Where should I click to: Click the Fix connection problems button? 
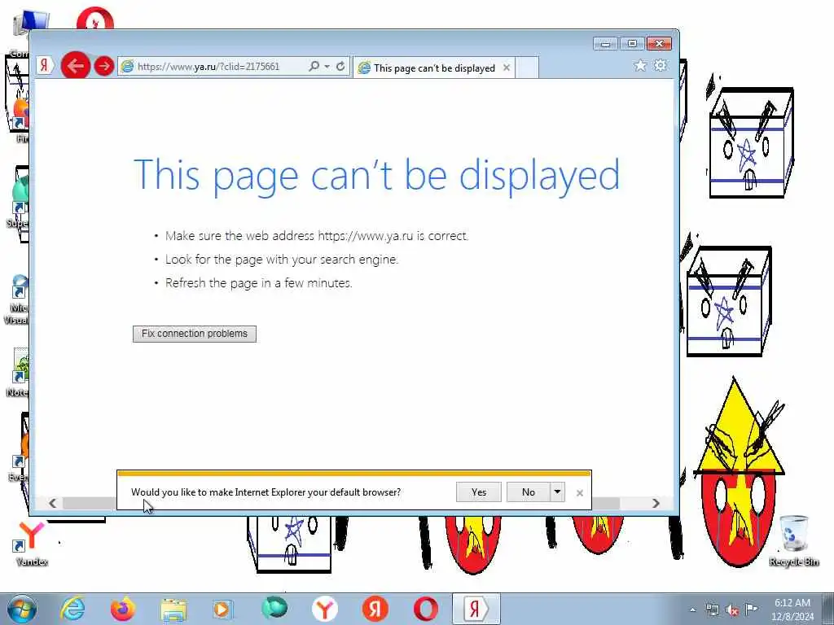(195, 334)
